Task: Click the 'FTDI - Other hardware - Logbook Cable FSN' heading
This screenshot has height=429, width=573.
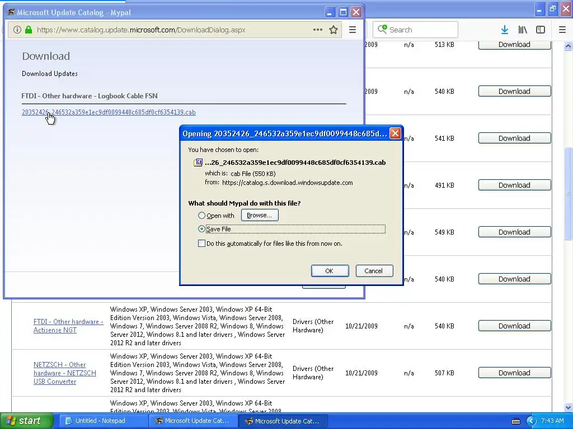Action: coord(90,96)
